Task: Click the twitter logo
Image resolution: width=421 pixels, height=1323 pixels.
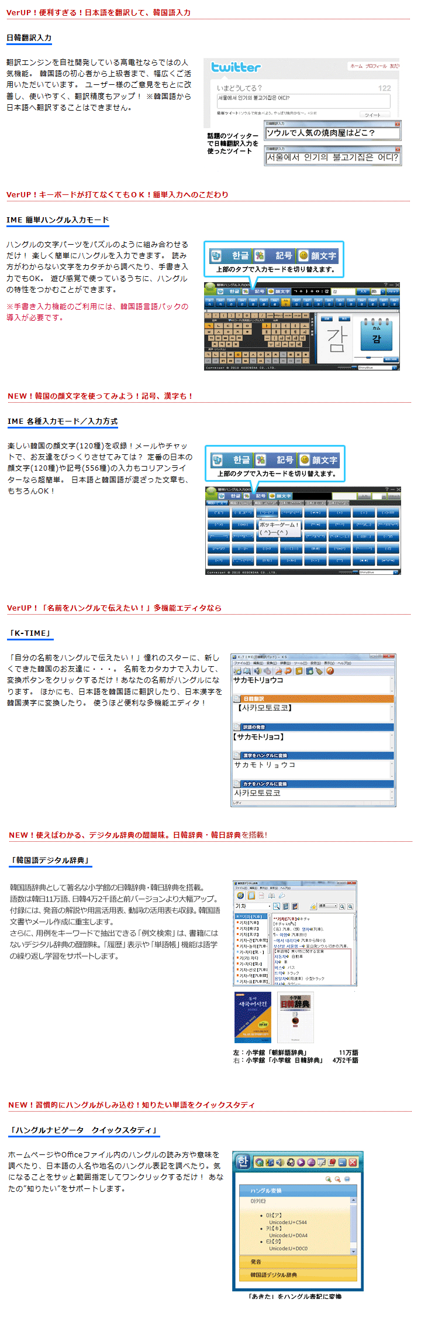Action: [x=236, y=67]
